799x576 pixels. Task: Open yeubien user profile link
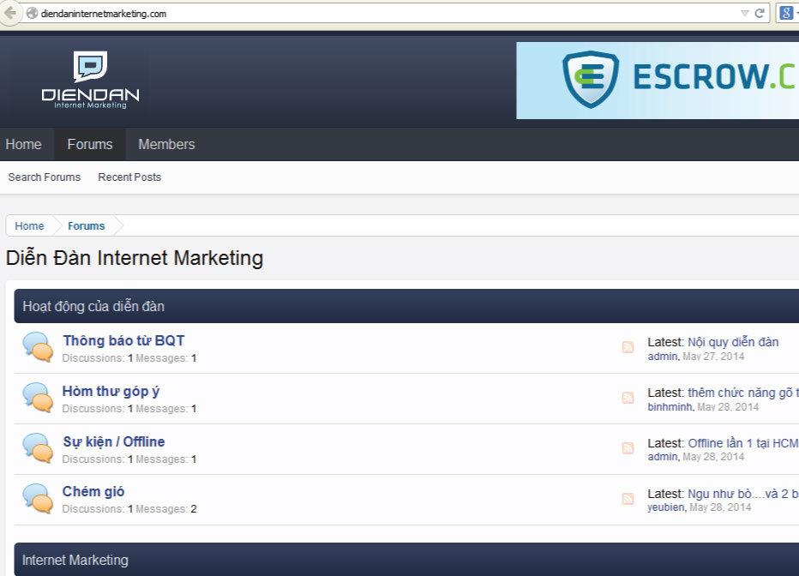pos(666,507)
